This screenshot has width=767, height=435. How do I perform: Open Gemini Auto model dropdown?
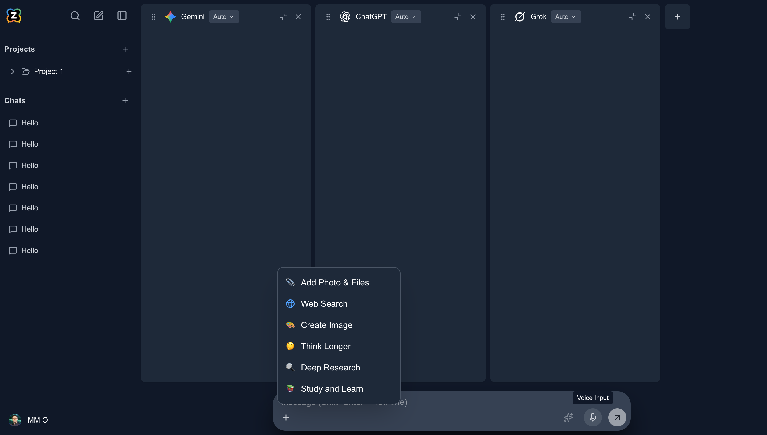coord(224,17)
